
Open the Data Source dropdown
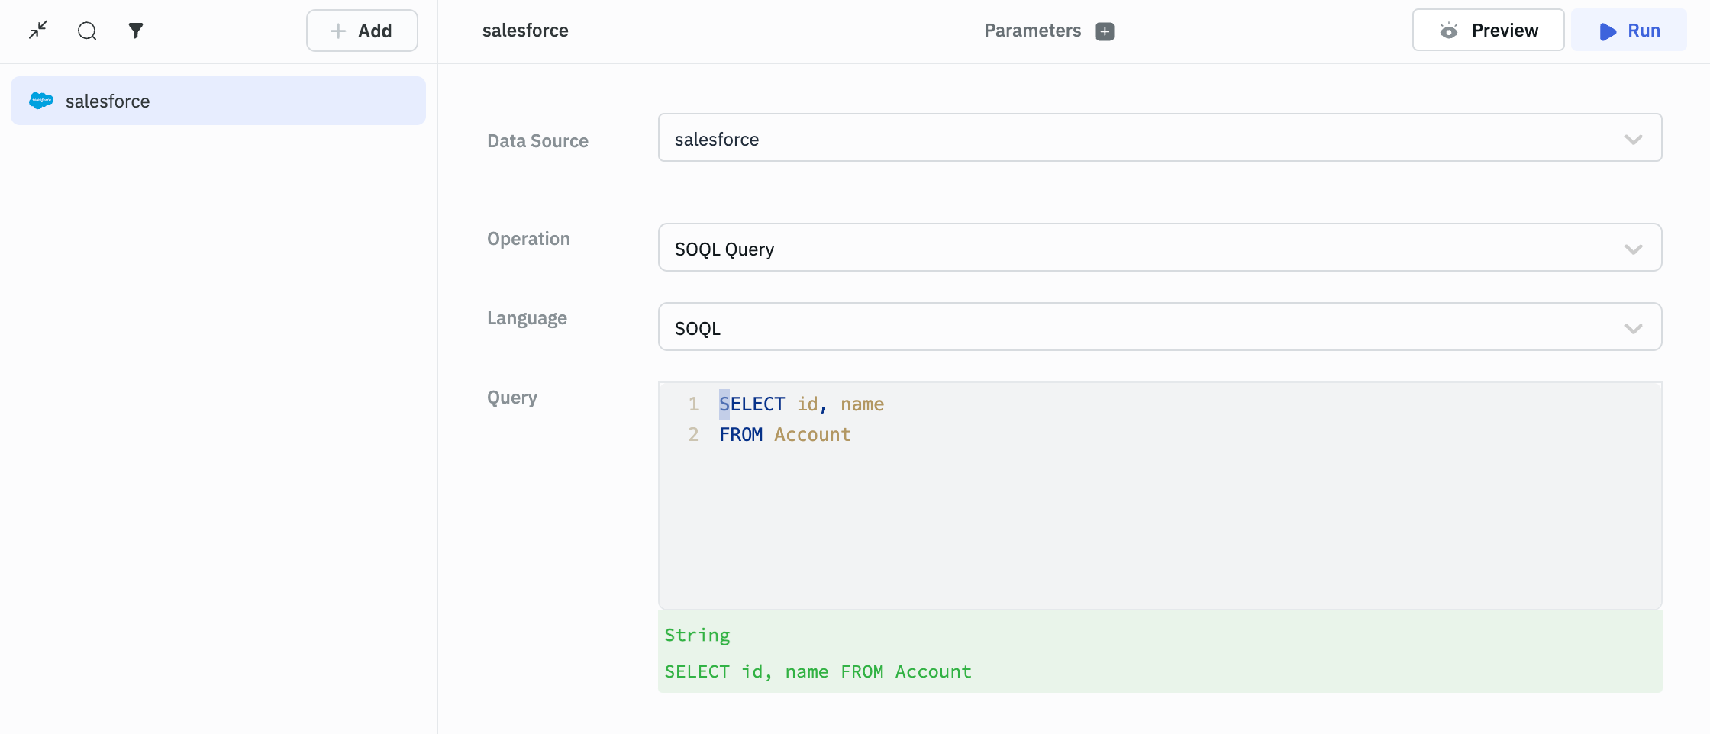click(1160, 138)
